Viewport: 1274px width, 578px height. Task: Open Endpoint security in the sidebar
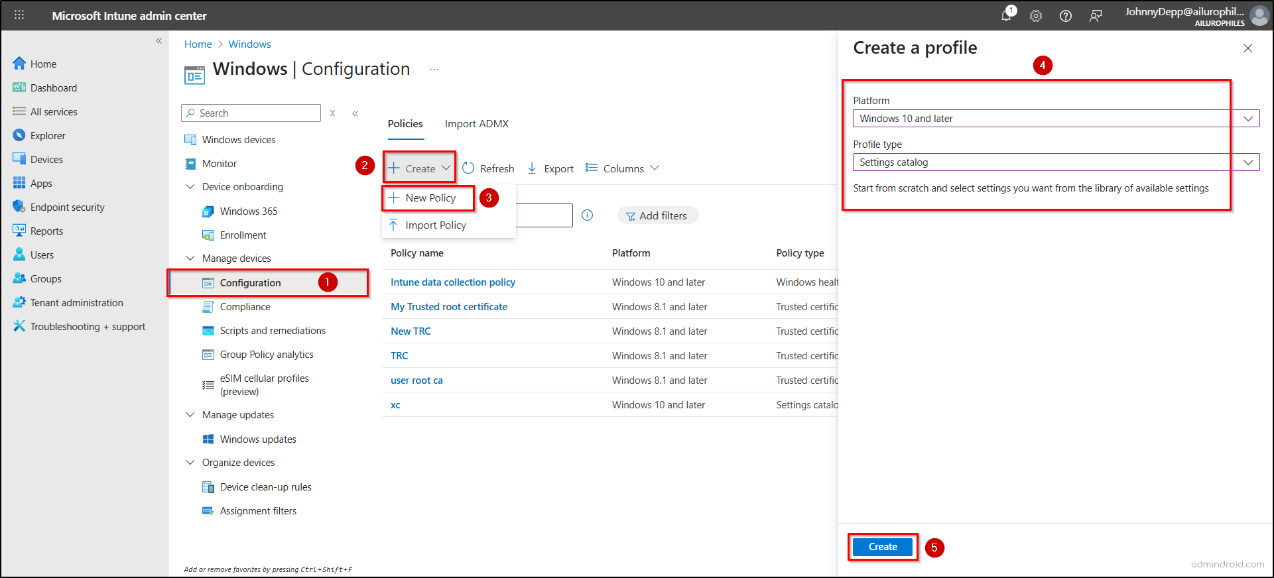67,207
